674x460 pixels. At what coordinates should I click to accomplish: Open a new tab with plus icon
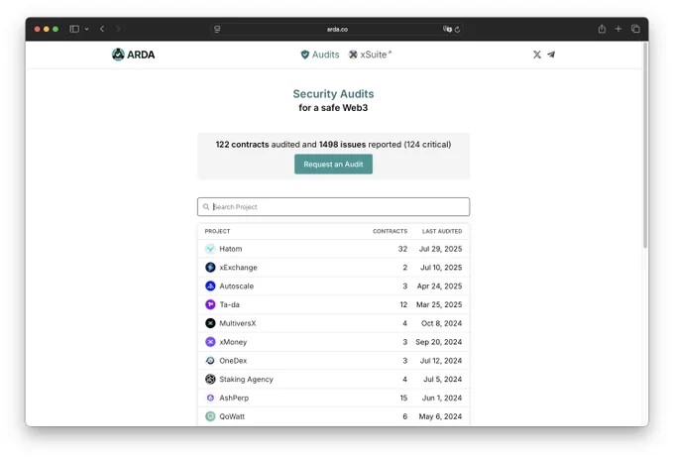pos(618,29)
